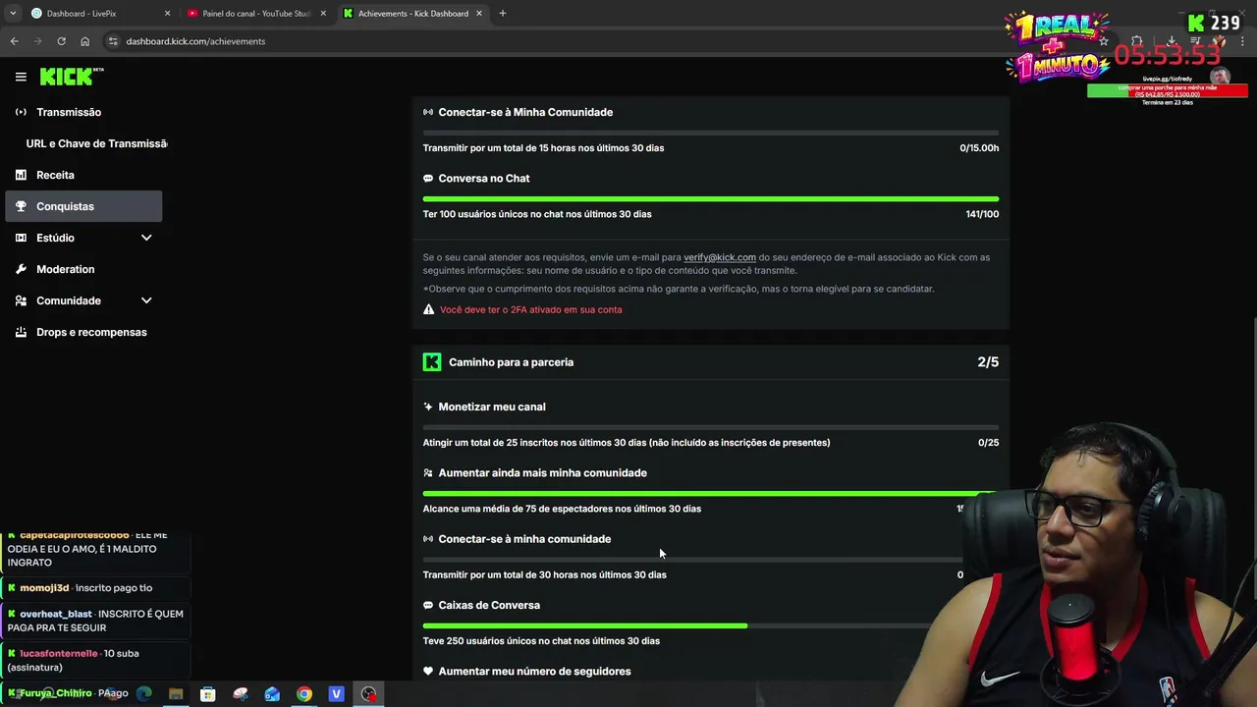Expand the Estúdio submenu chevron
Image resolution: width=1257 pixels, height=707 pixels.
click(146, 238)
